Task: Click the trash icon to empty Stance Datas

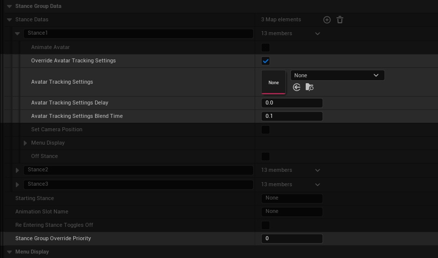Action: (x=340, y=20)
